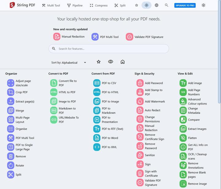221x189 pixels.
Task: Open the Compare tool icon
Action: coord(183,120)
